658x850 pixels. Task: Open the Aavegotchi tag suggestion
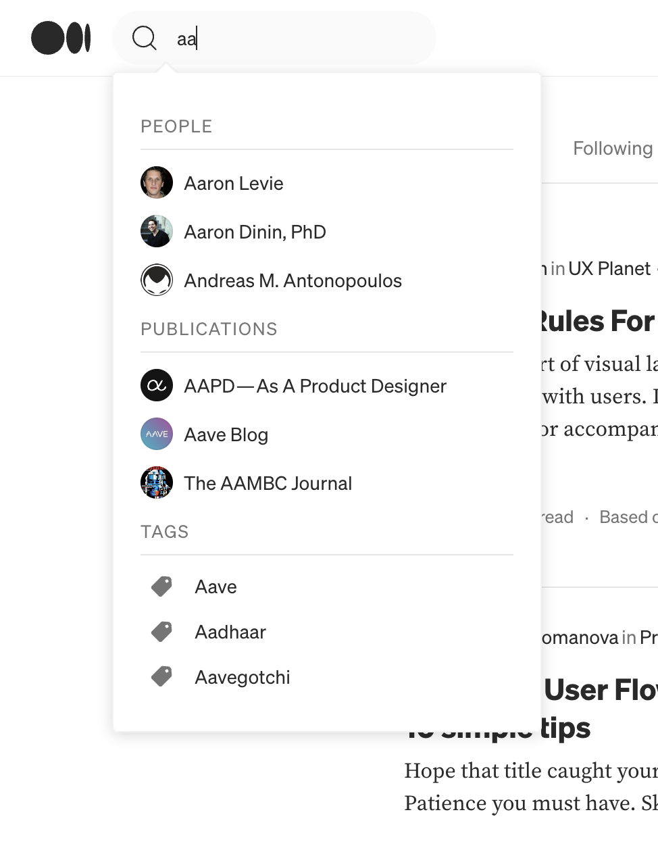(x=242, y=678)
